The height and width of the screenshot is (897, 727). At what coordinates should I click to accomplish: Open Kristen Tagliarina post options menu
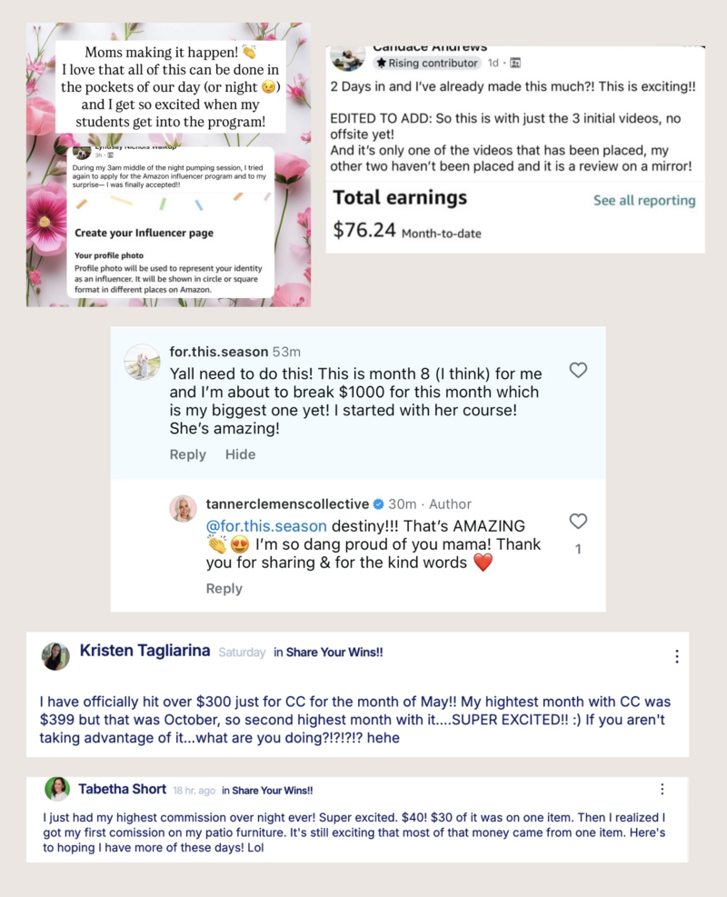[x=677, y=656]
